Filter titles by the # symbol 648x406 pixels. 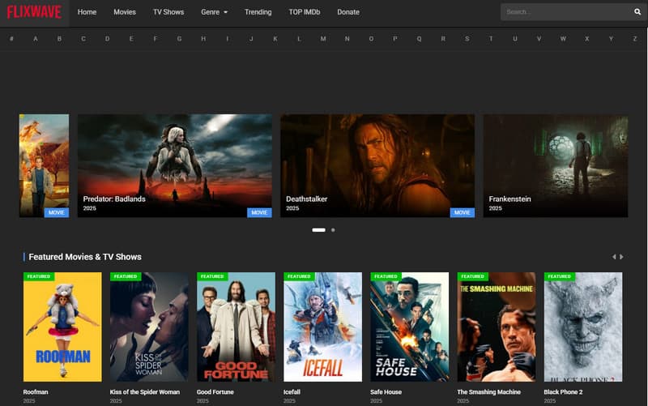point(11,39)
